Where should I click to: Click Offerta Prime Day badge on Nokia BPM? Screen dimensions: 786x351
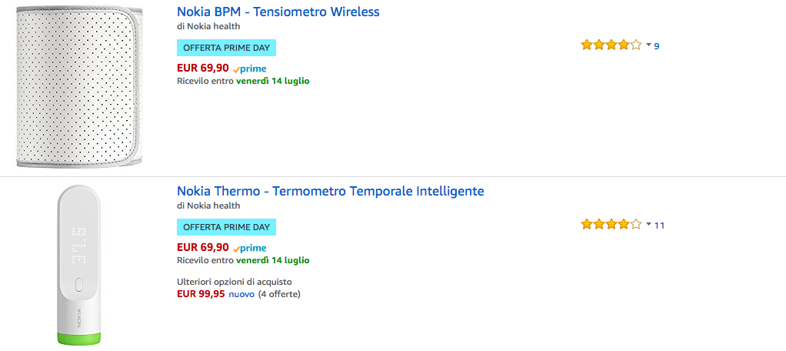click(x=226, y=48)
